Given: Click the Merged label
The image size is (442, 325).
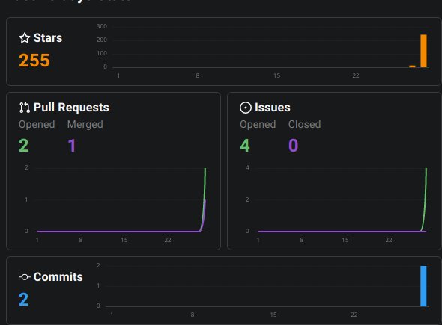Looking at the screenshot, I should coord(85,125).
